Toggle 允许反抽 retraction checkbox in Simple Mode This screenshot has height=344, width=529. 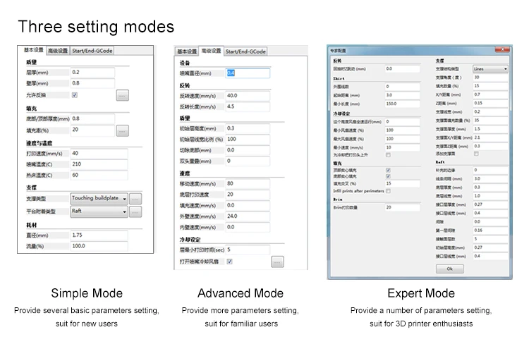click(x=75, y=95)
